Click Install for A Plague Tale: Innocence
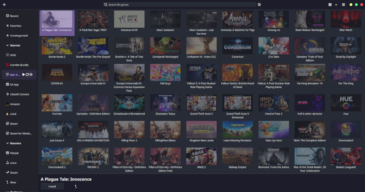The image size is (365, 192). click(x=52, y=187)
